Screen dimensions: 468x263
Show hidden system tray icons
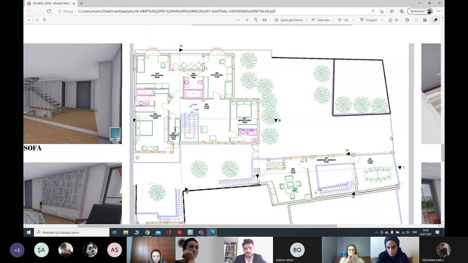coord(376,232)
